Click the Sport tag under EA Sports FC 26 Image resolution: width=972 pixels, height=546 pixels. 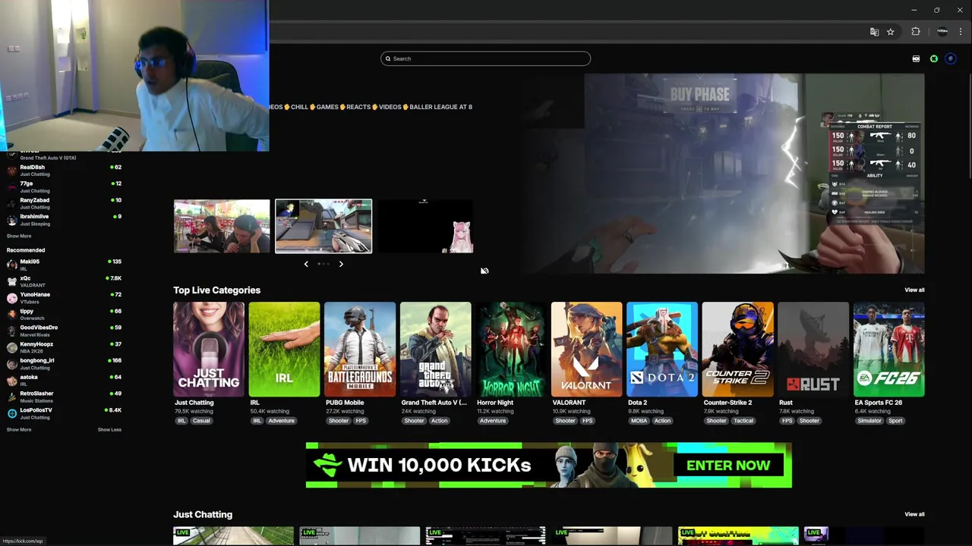pos(896,421)
